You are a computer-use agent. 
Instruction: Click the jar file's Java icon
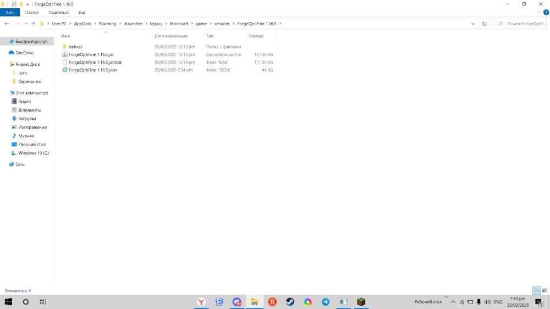click(64, 54)
